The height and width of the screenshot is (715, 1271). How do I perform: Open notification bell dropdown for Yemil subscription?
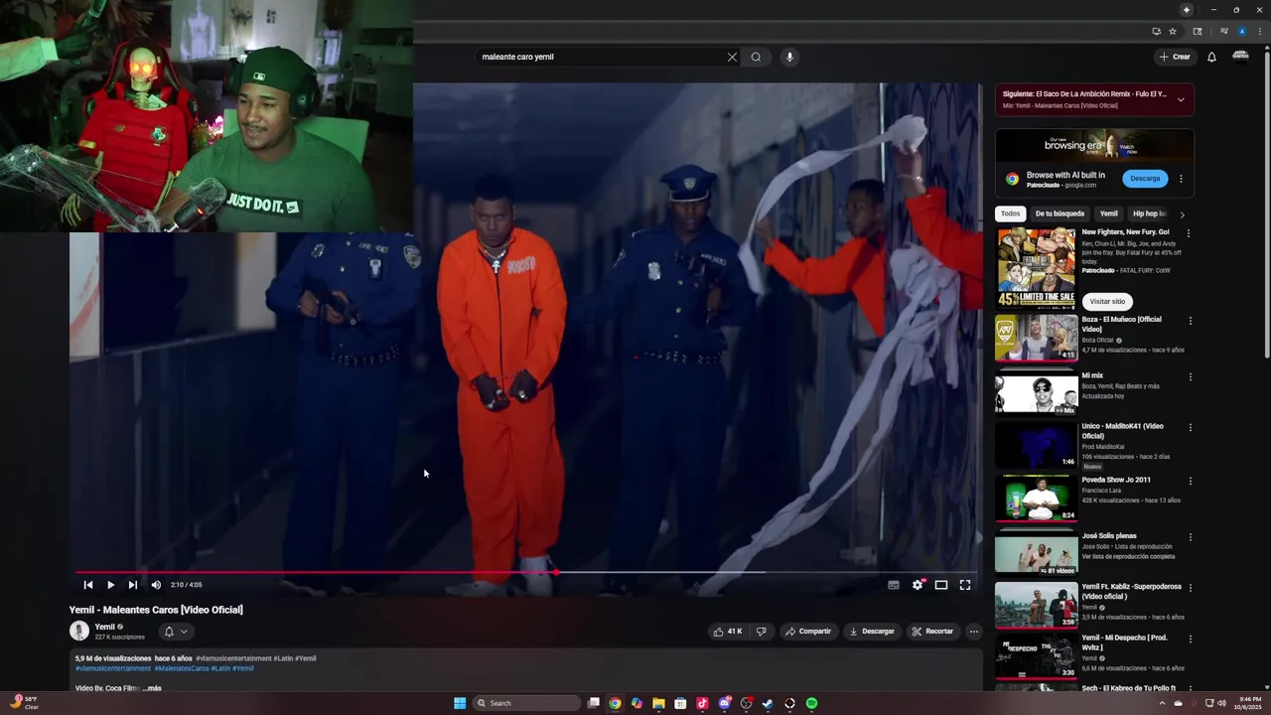coord(176,632)
